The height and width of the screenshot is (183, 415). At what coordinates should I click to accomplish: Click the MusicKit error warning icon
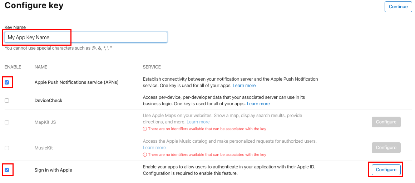145,154
